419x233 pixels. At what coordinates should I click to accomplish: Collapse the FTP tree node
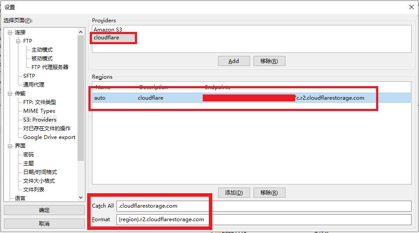(x=18, y=41)
